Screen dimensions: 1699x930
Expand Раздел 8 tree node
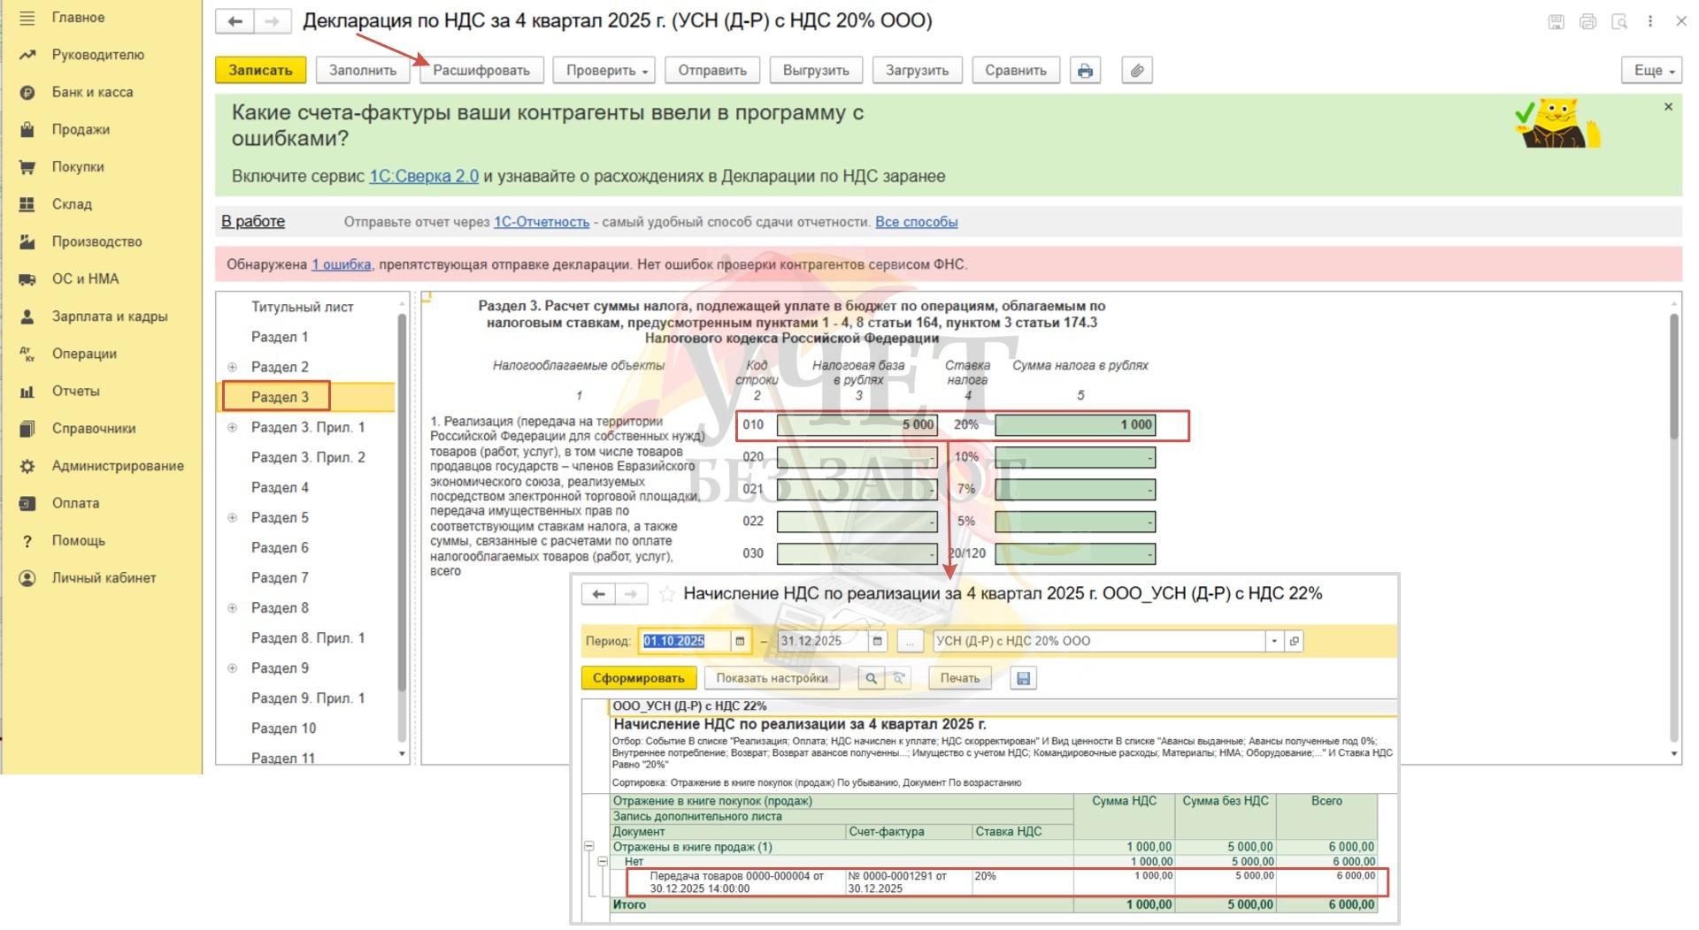233,608
